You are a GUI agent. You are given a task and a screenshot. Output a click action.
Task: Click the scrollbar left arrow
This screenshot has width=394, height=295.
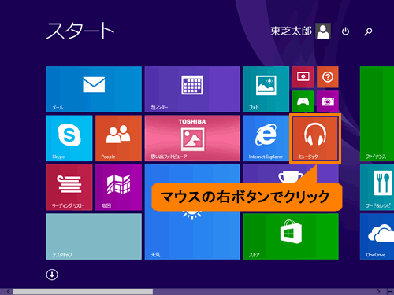[9, 292]
